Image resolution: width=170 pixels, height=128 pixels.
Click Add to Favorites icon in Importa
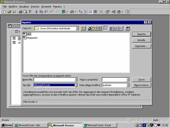[100, 29]
